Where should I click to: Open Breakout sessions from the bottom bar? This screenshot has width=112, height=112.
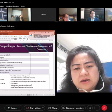click(73, 108)
